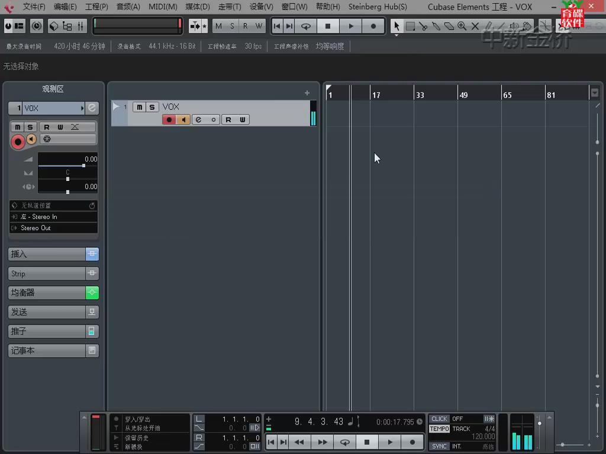The width and height of the screenshot is (606, 454).
Task: Open the 左 - Stereo In input routing
Action: (x=53, y=216)
